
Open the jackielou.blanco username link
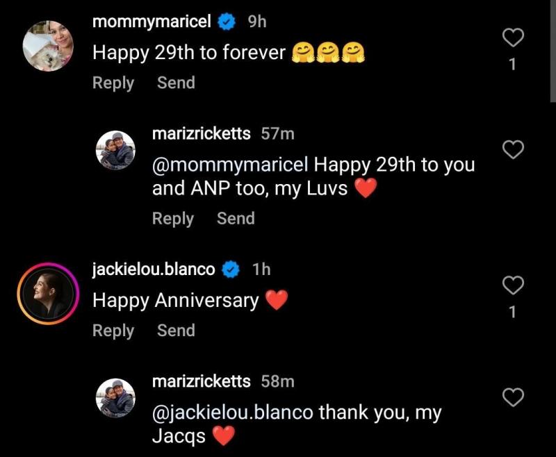click(x=154, y=269)
